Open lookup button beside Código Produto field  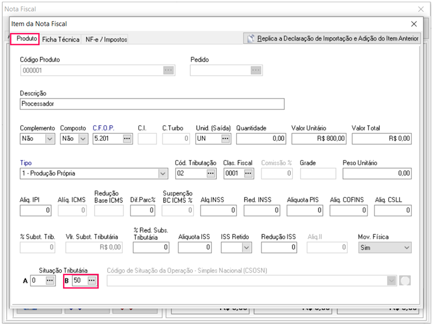point(168,70)
